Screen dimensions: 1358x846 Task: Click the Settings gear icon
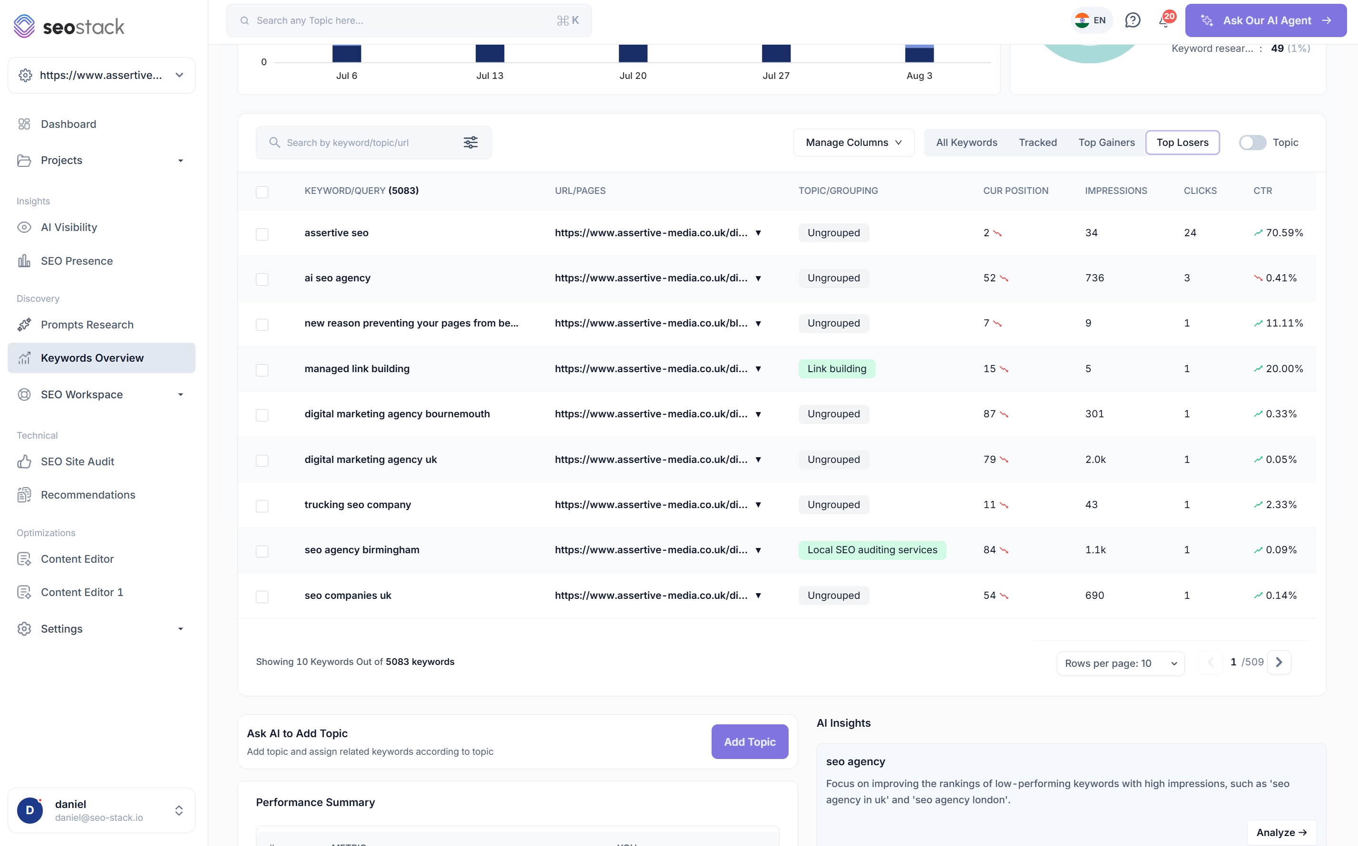(24, 629)
